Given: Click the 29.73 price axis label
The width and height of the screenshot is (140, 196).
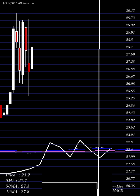Looking at the screenshot, I should tap(130, 18).
